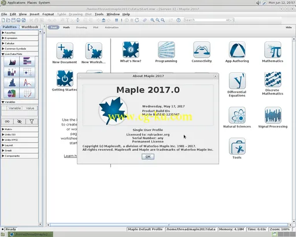Open the What's New? icon
The image size is (296, 237).
[131, 50]
